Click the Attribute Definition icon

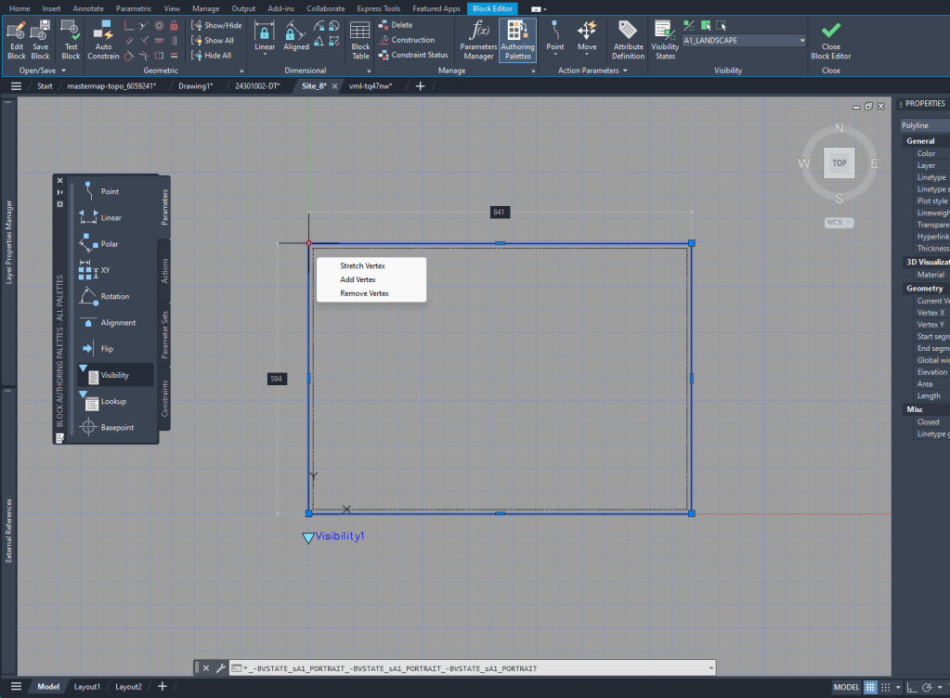[x=628, y=39]
